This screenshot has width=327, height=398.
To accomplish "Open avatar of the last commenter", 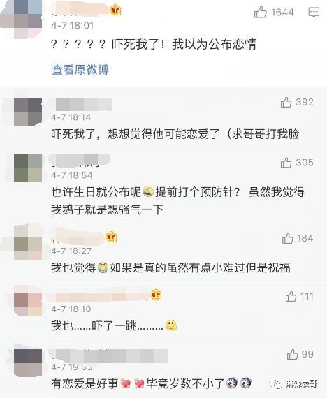I will [28, 363].
